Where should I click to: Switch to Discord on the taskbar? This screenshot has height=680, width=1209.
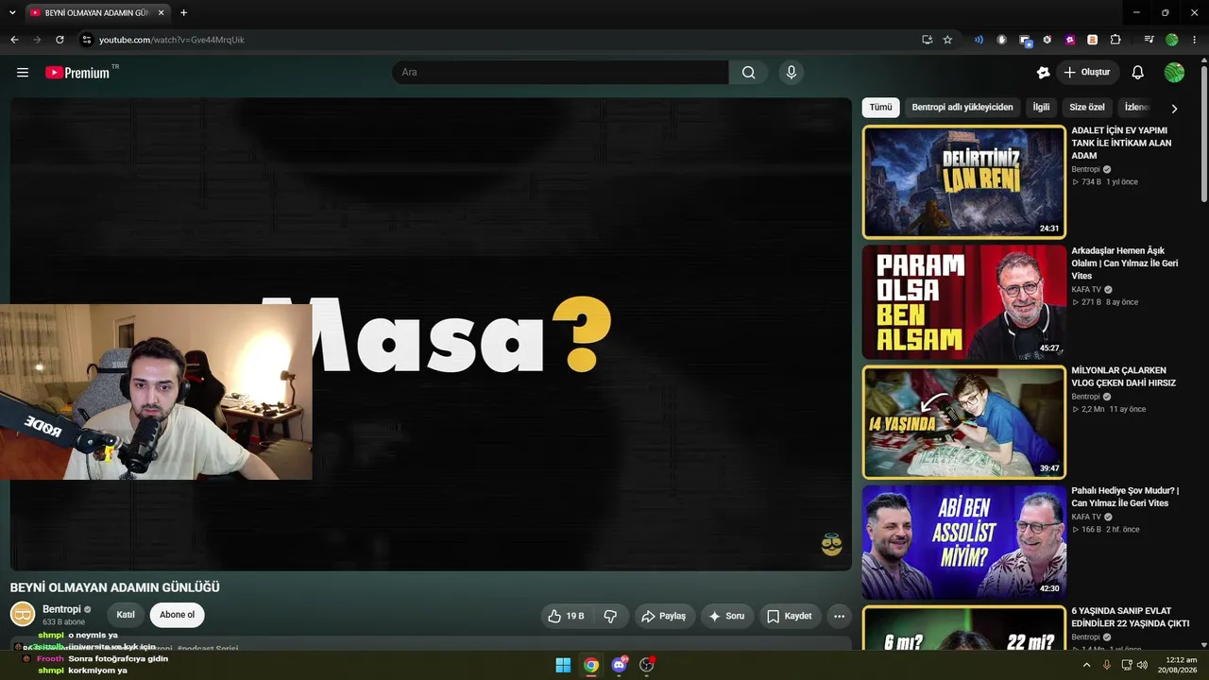(619, 665)
